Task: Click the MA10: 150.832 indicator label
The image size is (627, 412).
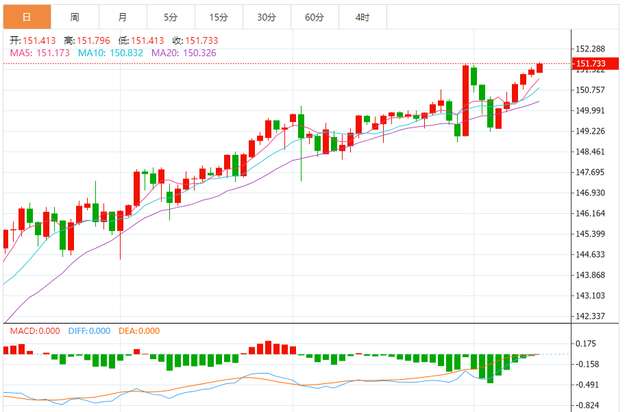Action: click(x=110, y=53)
